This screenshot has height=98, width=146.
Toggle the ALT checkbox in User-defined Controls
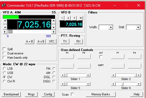point(101,57)
